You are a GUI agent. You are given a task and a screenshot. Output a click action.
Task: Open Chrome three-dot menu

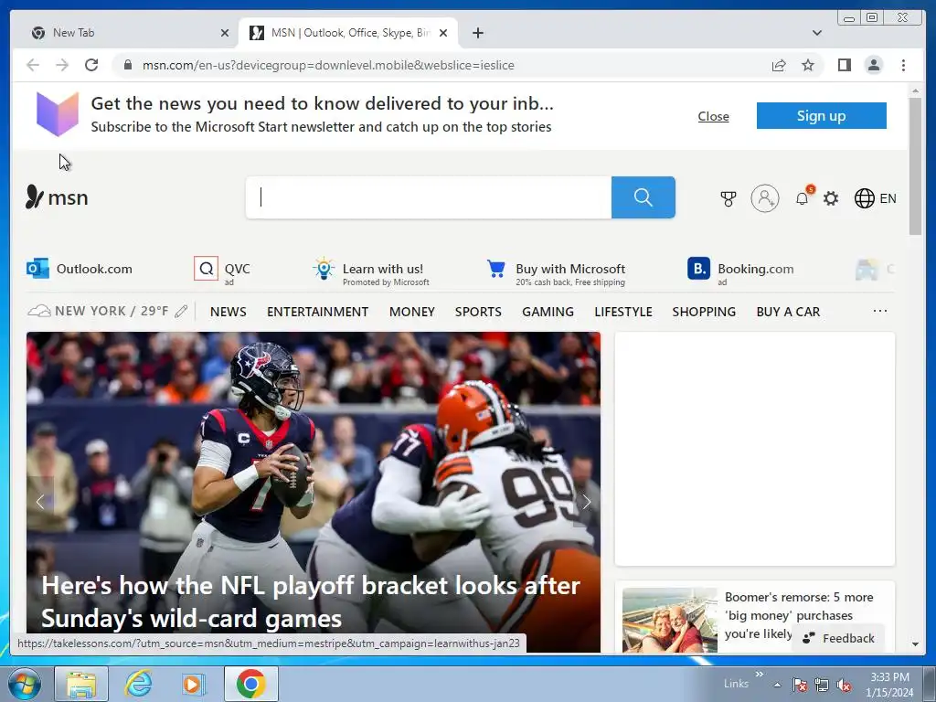point(903,65)
